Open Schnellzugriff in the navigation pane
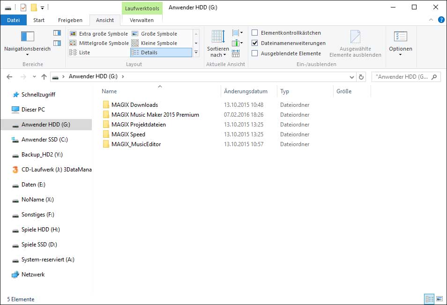 coord(38,95)
